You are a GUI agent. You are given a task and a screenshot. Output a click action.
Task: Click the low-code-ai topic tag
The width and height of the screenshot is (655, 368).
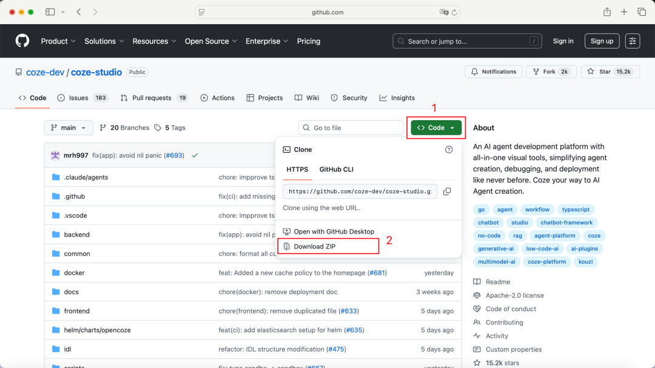pyautogui.click(x=542, y=249)
